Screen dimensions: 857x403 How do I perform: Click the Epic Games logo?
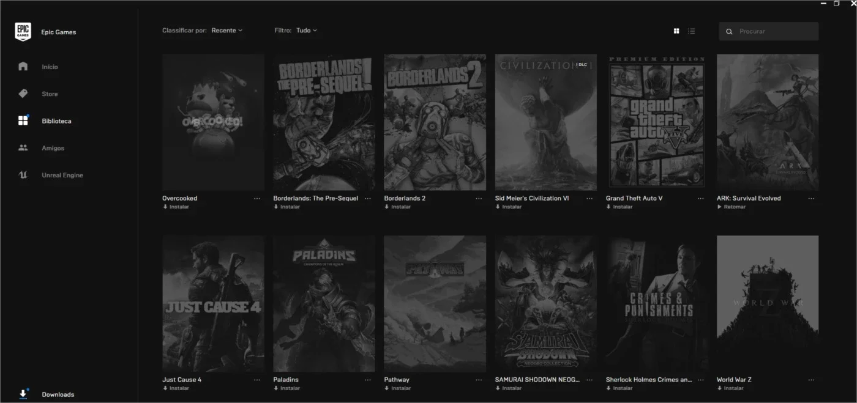pyautogui.click(x=23, y=31)
